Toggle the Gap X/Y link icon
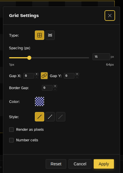123x173 pixels. [44, 76]
